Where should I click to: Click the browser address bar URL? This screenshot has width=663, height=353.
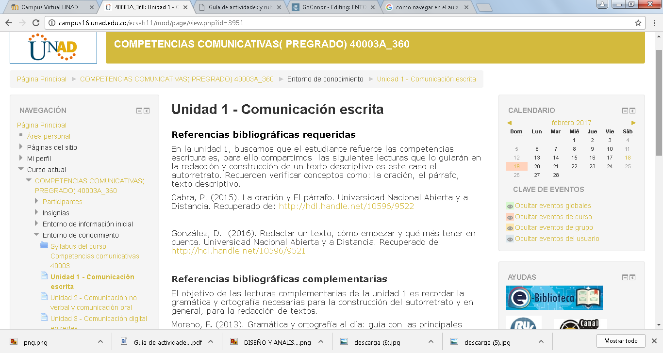pos(150,23)
